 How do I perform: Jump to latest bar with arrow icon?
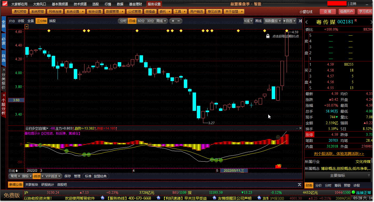pos(300,21)
